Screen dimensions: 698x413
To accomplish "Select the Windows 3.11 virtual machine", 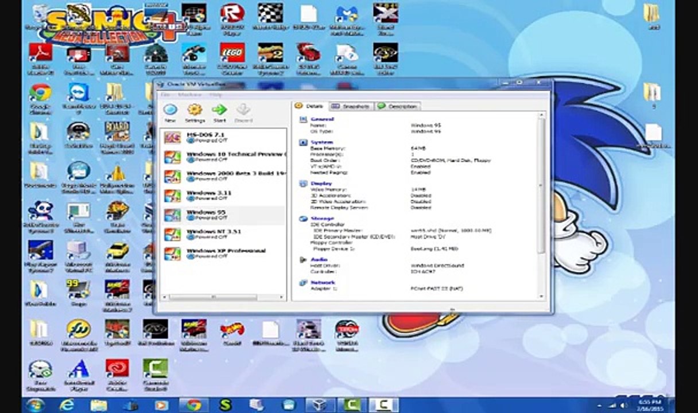I will coord(223,196).
